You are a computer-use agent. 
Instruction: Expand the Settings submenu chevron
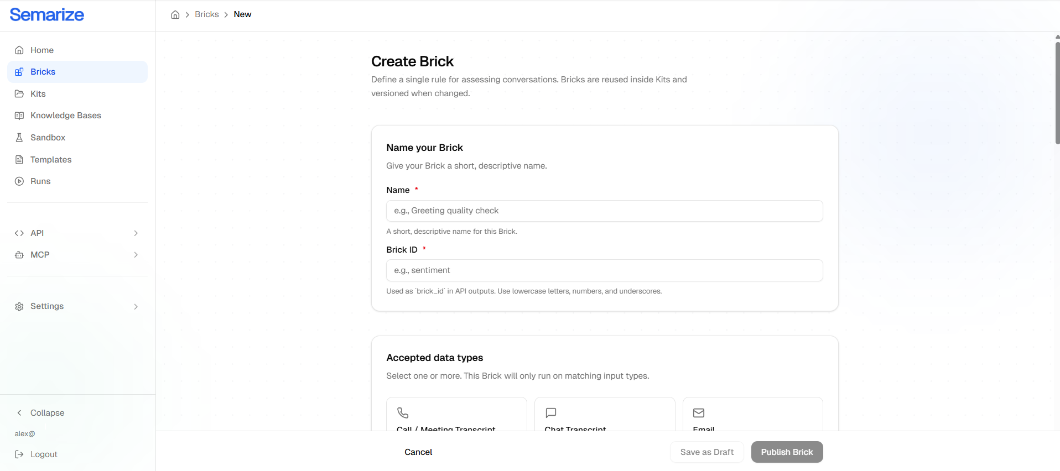(x=136, y=307)
